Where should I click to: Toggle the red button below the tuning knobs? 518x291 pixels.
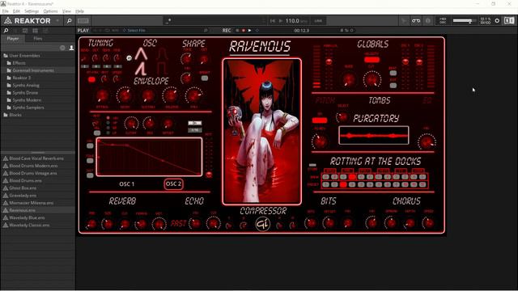(91, 79)
